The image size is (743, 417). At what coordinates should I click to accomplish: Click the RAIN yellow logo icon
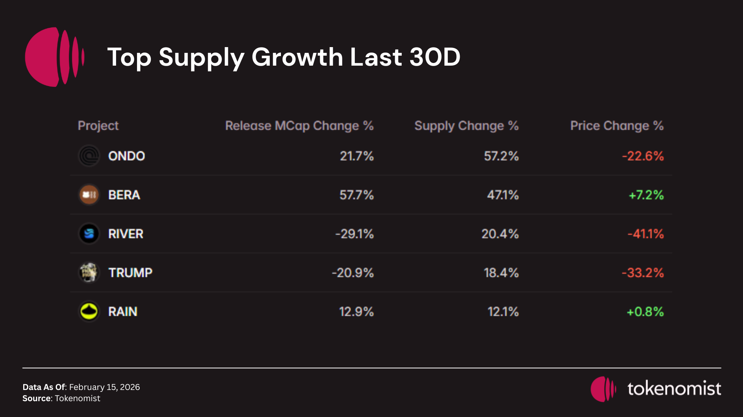89,312
